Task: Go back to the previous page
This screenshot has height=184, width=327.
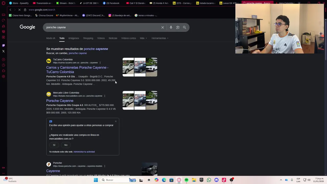Action: tap(10, 10)
